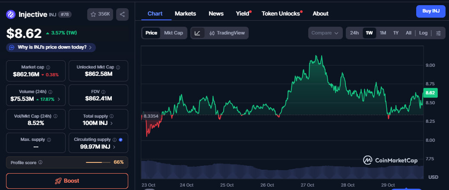
Task: Click the Profile score progress bar
Action: click(x=98, y=162)
